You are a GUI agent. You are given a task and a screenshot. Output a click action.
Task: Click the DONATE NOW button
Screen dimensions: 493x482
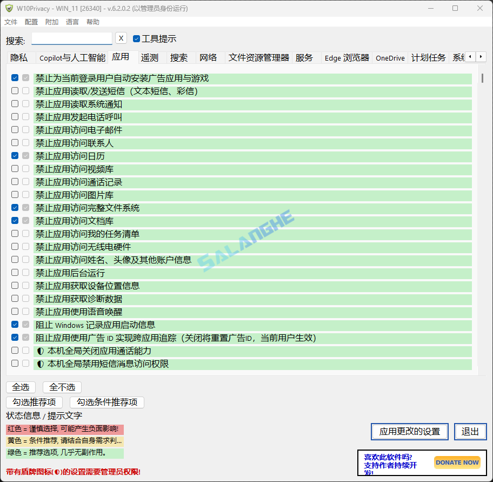coord(457,463)
